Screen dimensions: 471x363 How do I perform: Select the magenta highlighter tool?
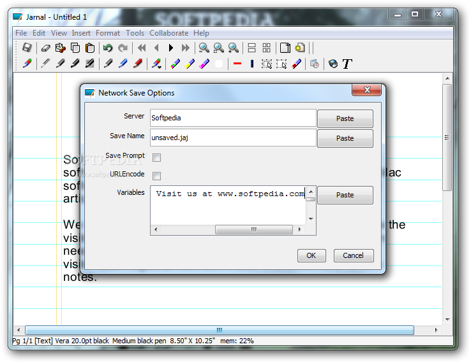[204, 64]
